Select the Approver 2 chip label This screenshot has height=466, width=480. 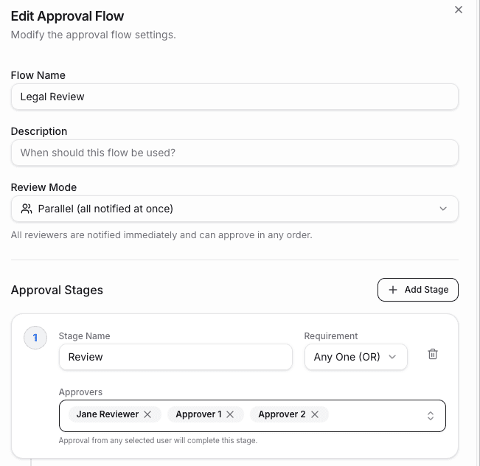point(282,414)
